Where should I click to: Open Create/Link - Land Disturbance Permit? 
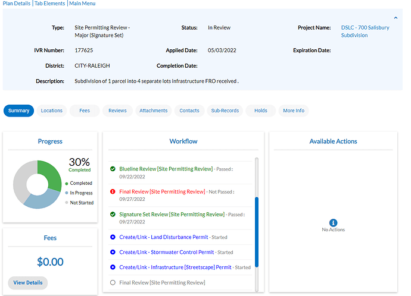pos(164,237)
